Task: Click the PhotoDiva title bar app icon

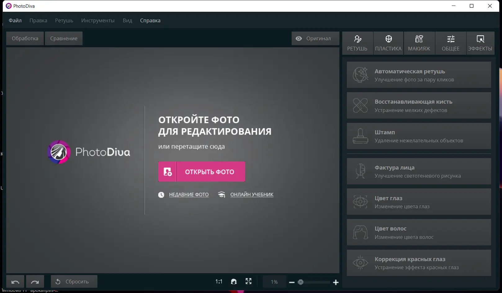Action: pos(9,6)
